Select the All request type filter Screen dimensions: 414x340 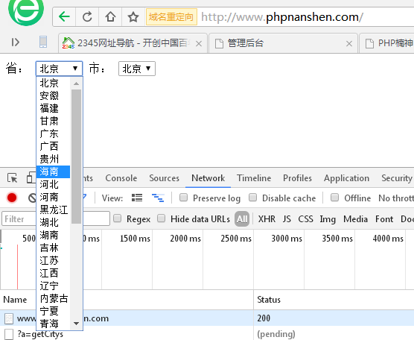click(242, 219)
